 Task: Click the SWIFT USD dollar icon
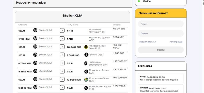[x=86, y=55]
